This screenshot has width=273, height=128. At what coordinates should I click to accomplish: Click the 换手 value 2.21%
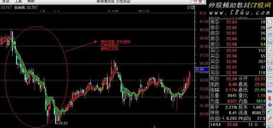click(x=231, y=107)
